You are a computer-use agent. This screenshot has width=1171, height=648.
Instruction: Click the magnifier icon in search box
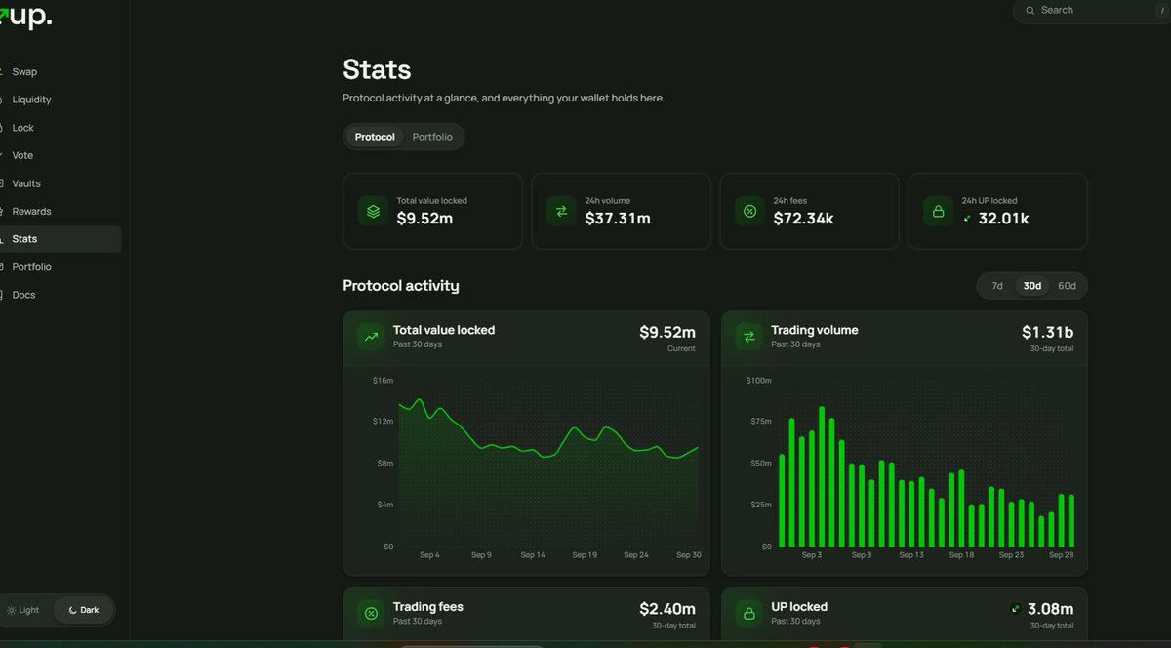pos(1030,10)
